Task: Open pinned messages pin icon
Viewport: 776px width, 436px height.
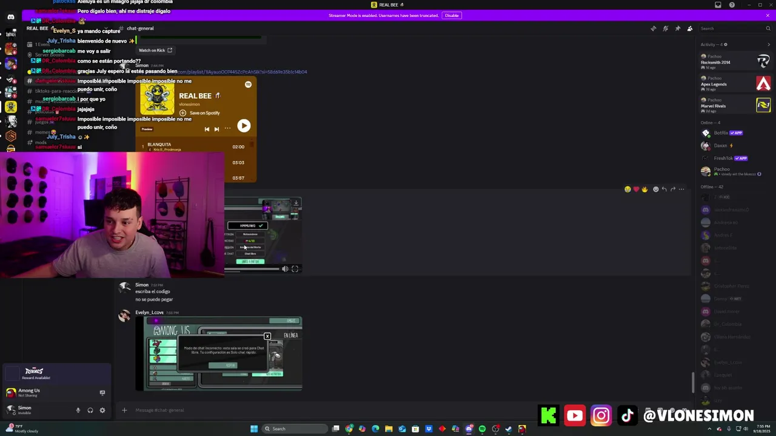Action: pos(677,28)
